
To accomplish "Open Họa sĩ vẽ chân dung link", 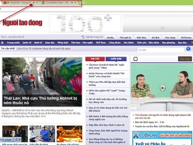I will coord(108,109).
